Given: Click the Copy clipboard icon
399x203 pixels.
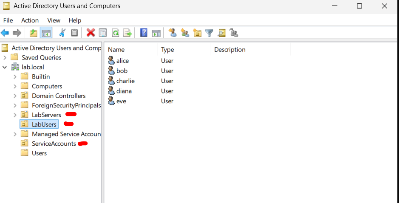Looking at the screenshot, I should click(74, 33).
